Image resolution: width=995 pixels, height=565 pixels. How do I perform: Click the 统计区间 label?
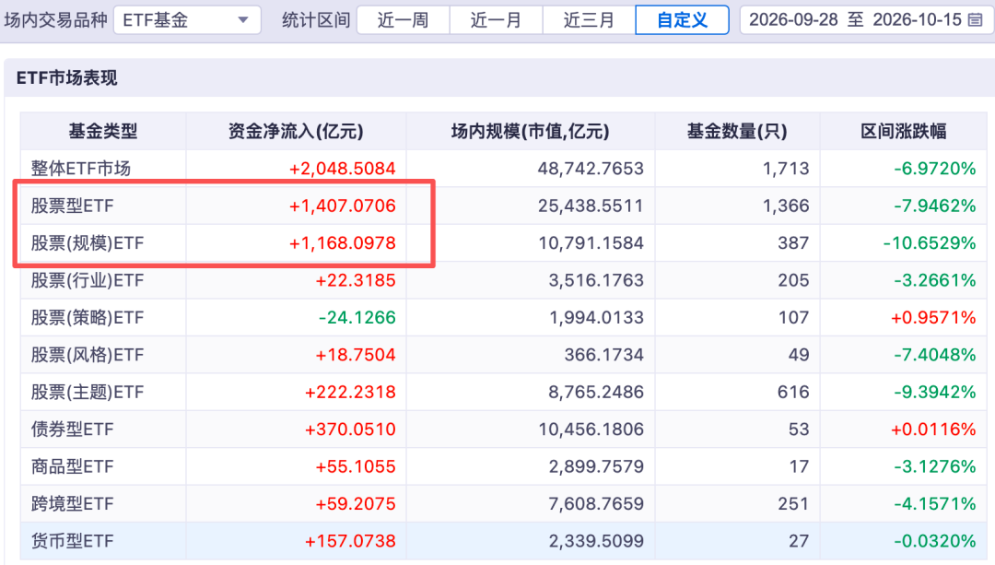316,20
